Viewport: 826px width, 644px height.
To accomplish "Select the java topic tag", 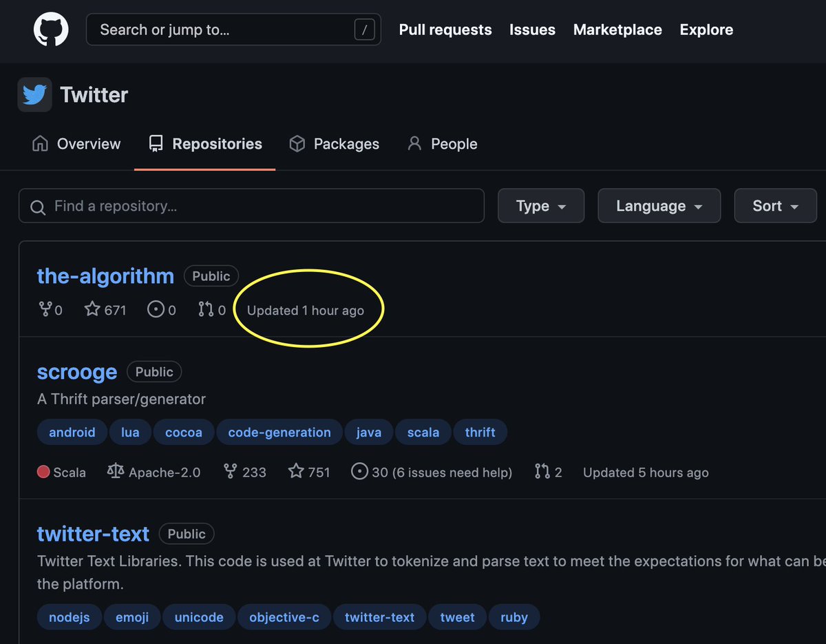I will [369, 433].
